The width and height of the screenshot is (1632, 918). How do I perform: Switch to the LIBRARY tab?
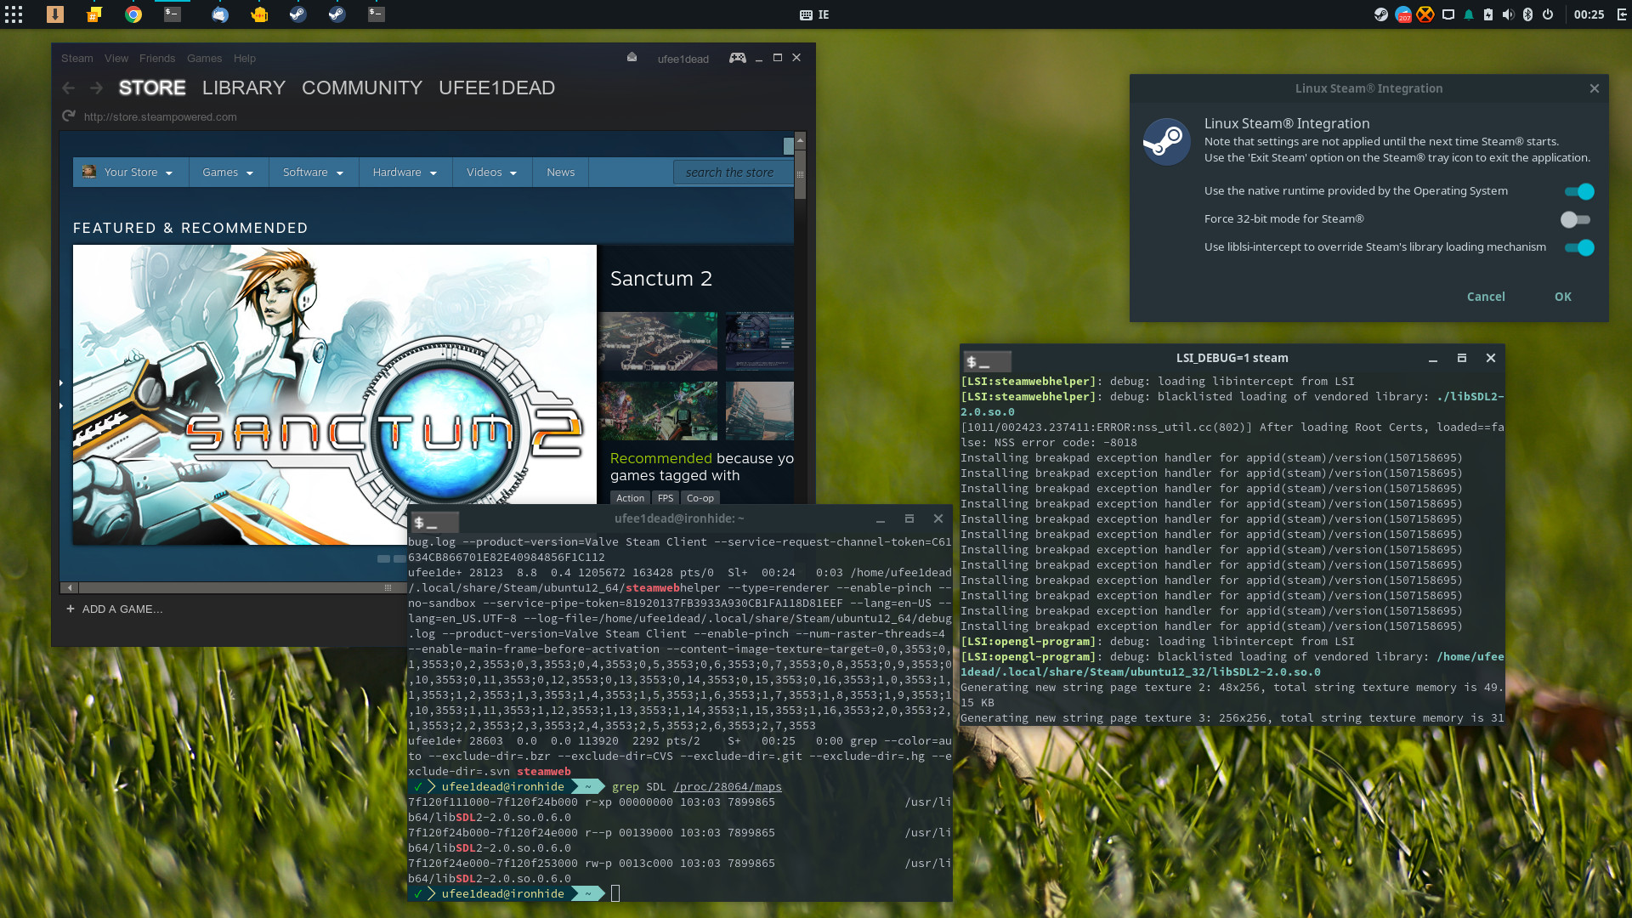pyautogui.click(x=243, y=88)
